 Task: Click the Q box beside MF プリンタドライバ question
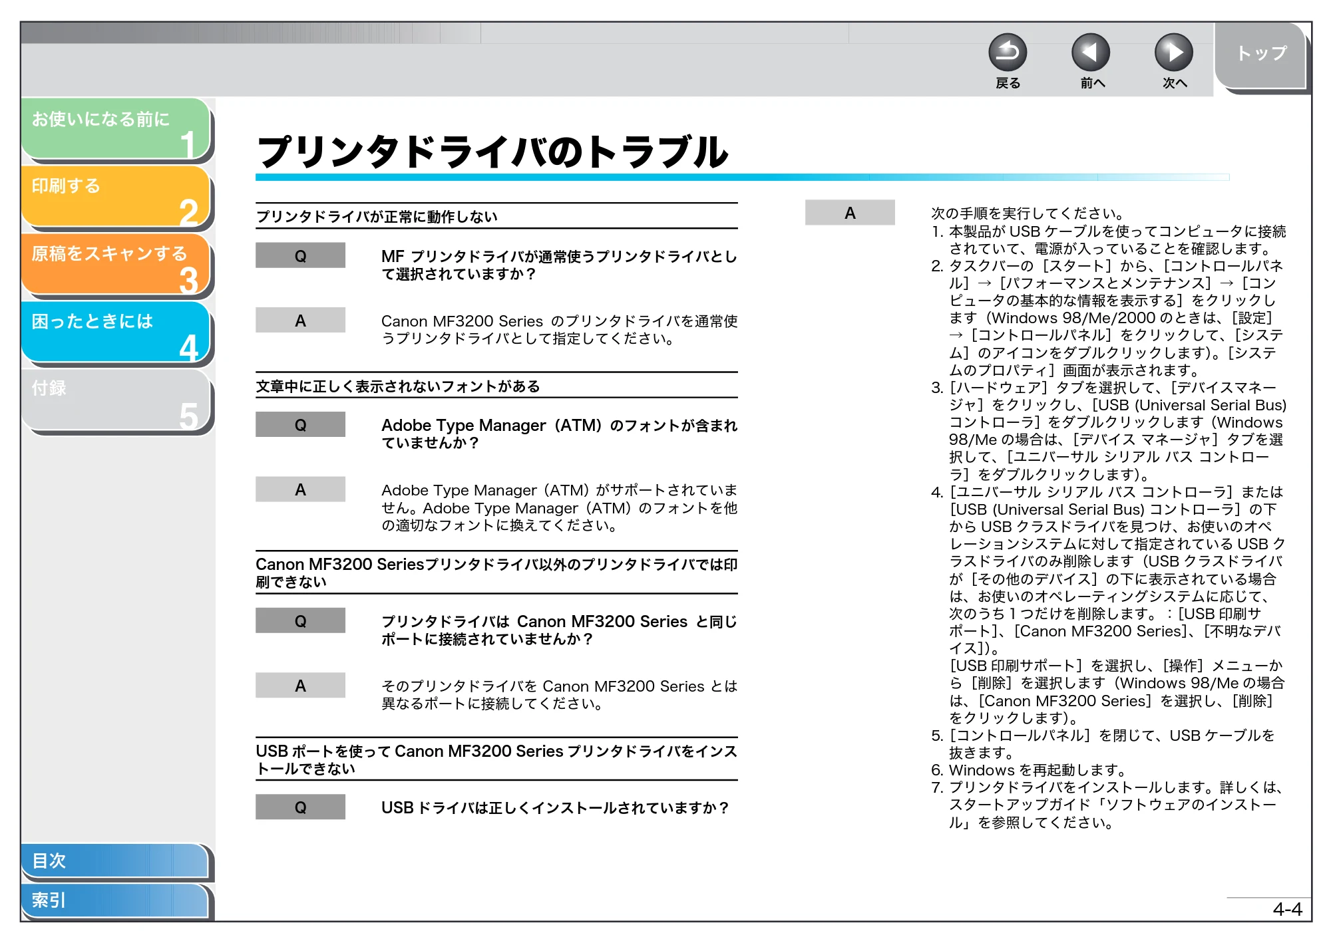tap(300, 255)
